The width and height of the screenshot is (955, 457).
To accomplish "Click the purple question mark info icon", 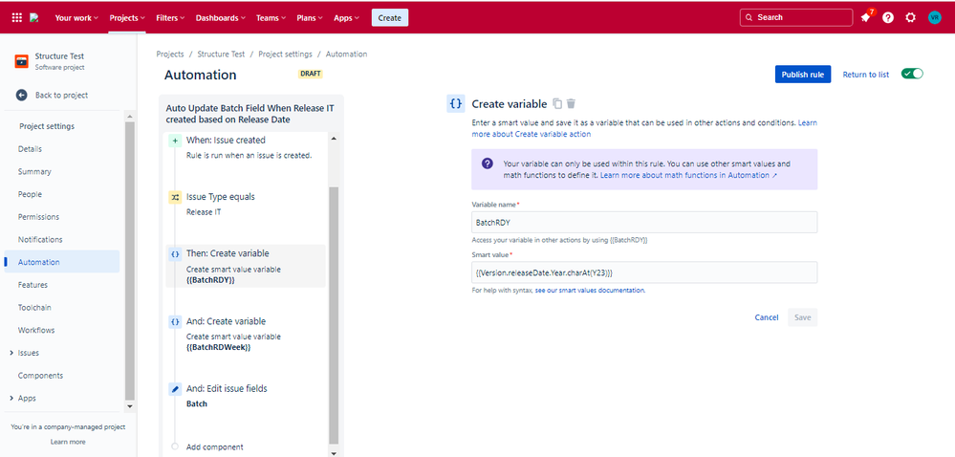I will point(488,163).
